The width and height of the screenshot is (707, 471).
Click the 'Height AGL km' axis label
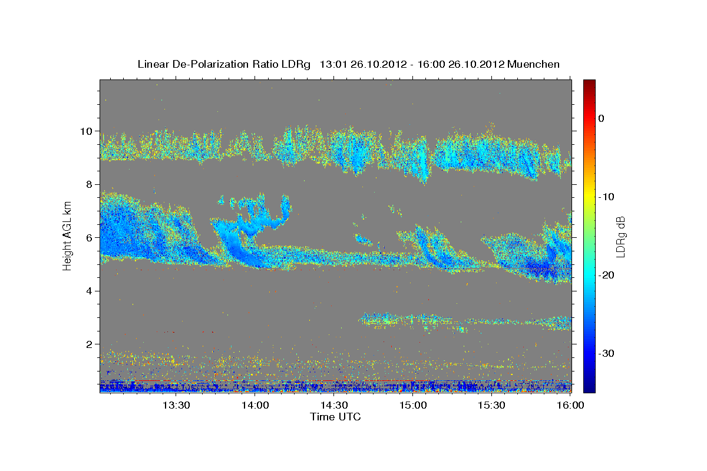click(67, 235)
